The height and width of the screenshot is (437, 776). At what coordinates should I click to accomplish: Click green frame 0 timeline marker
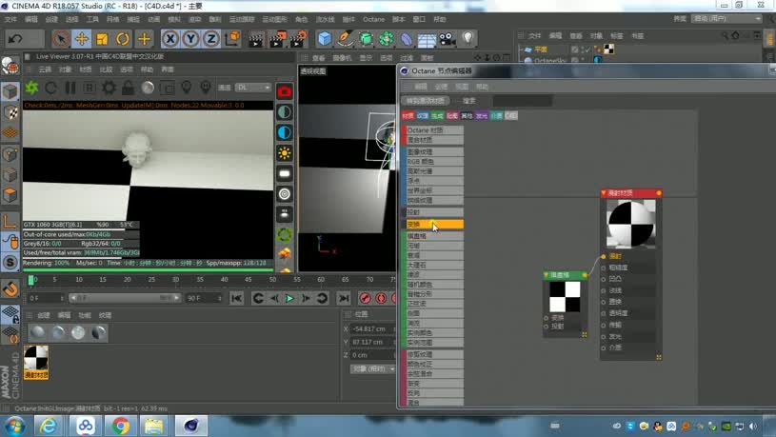coord(31,280)
